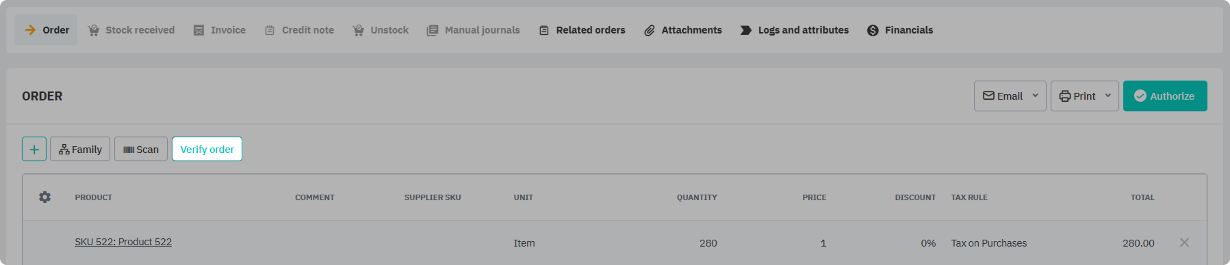The image size is (1230, 265).
Task: Open the Attachments tab
Action: pos(683,30)
